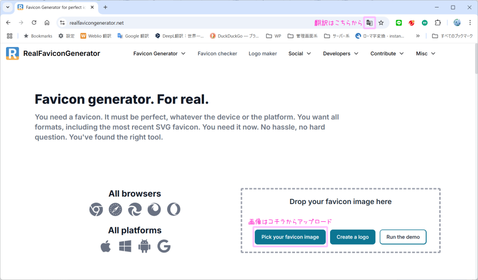Viewport: 478px width, 280px height.
Task: Open the Logo maker page
Action: (x=263, y=54)
